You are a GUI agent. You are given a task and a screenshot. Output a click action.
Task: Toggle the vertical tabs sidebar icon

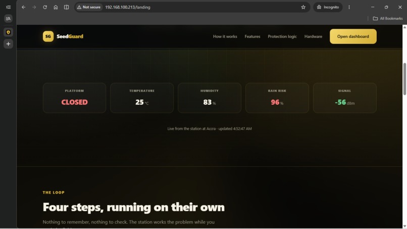pyautogui.click(x=8, y=7)
